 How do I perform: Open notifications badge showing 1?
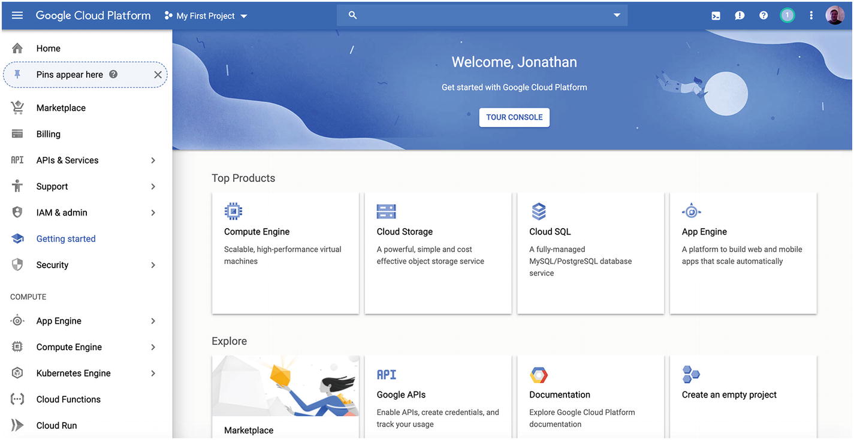click(787, 16)
